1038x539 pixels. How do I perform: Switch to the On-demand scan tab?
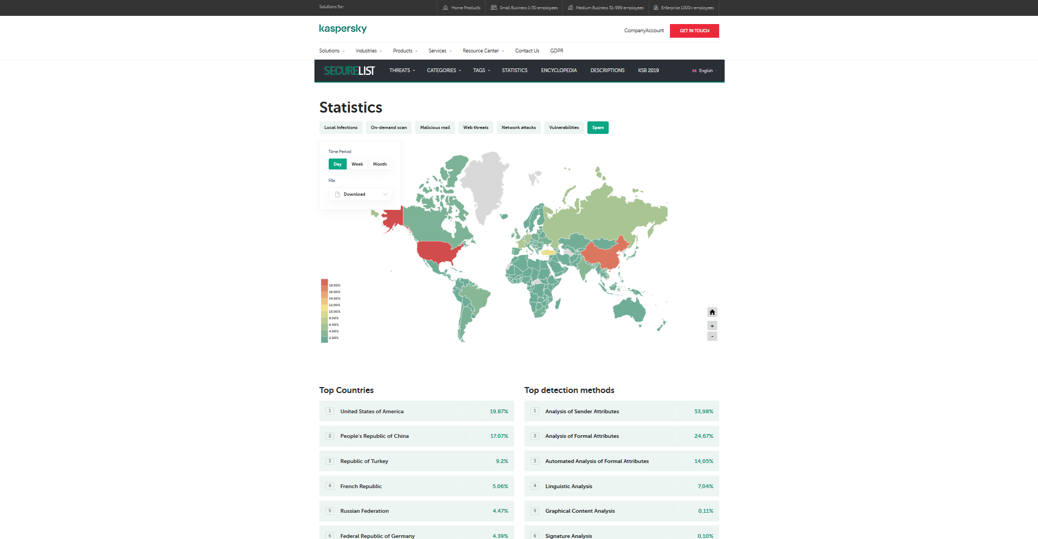point(389,127)
